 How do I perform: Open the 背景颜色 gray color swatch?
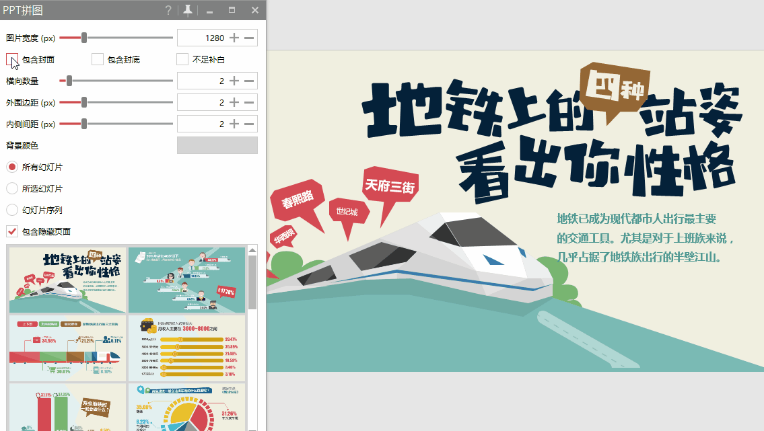(x=217, y=146)
